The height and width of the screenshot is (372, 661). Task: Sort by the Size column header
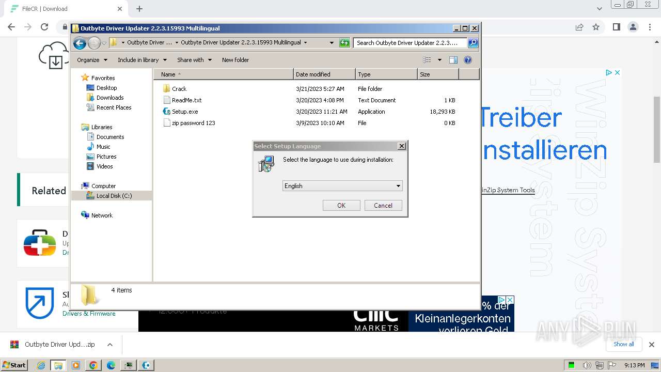point(438,74)
